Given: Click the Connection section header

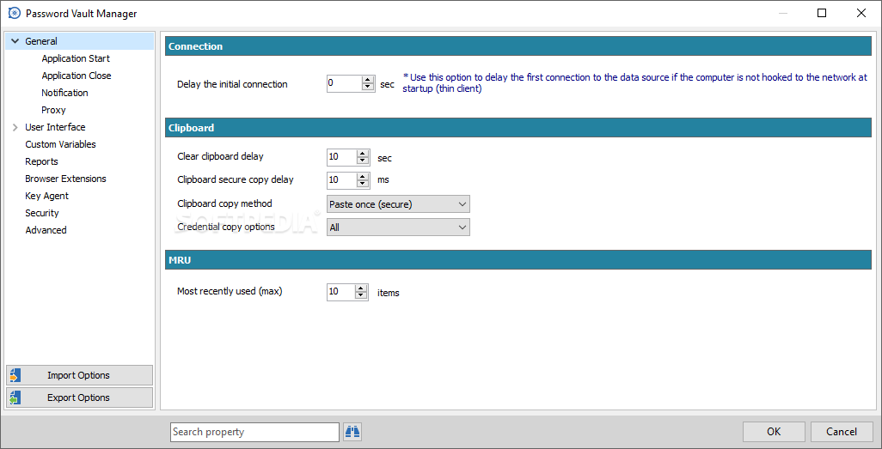Looking at the screenshot, I should 518,46.
